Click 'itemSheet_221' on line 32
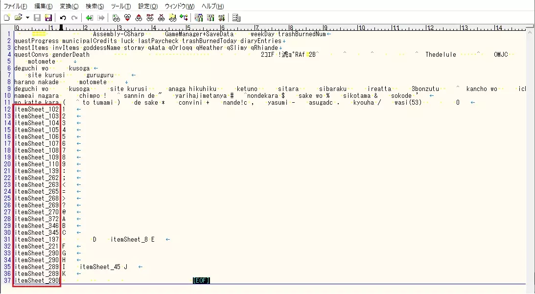This screenshot has height=294, width=535. pyautogui.click(x=37, y=246)
